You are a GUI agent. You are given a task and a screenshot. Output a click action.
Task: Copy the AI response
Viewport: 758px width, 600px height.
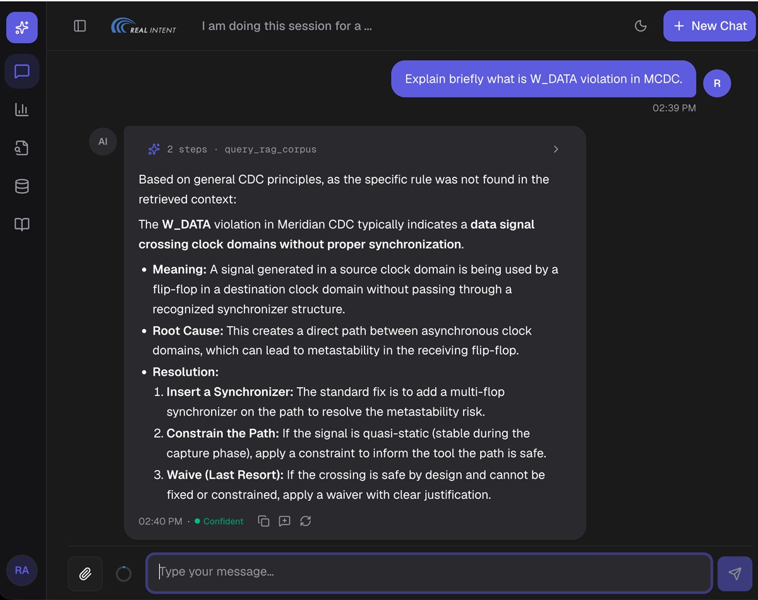(x=263, y=521)
